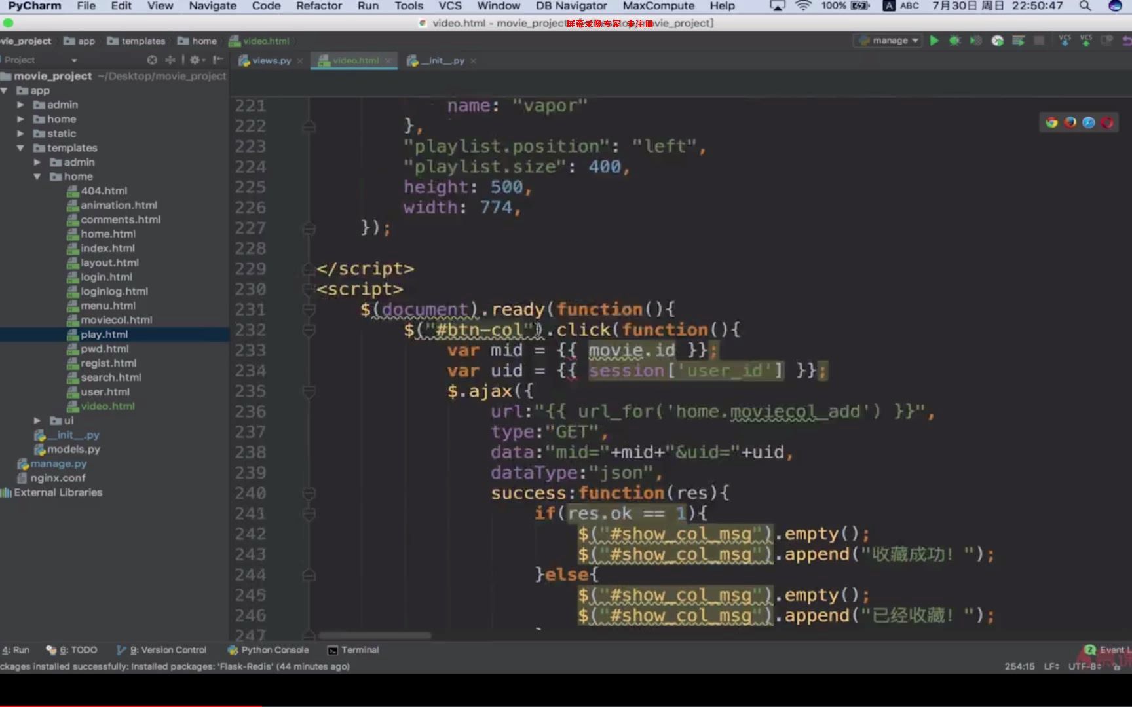Click VCS update project icon

[x=1065, y=41]
